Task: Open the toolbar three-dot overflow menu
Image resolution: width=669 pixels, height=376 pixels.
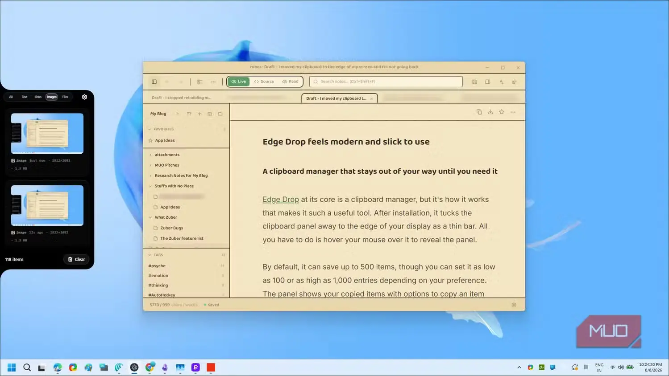Action: (213, 82)
